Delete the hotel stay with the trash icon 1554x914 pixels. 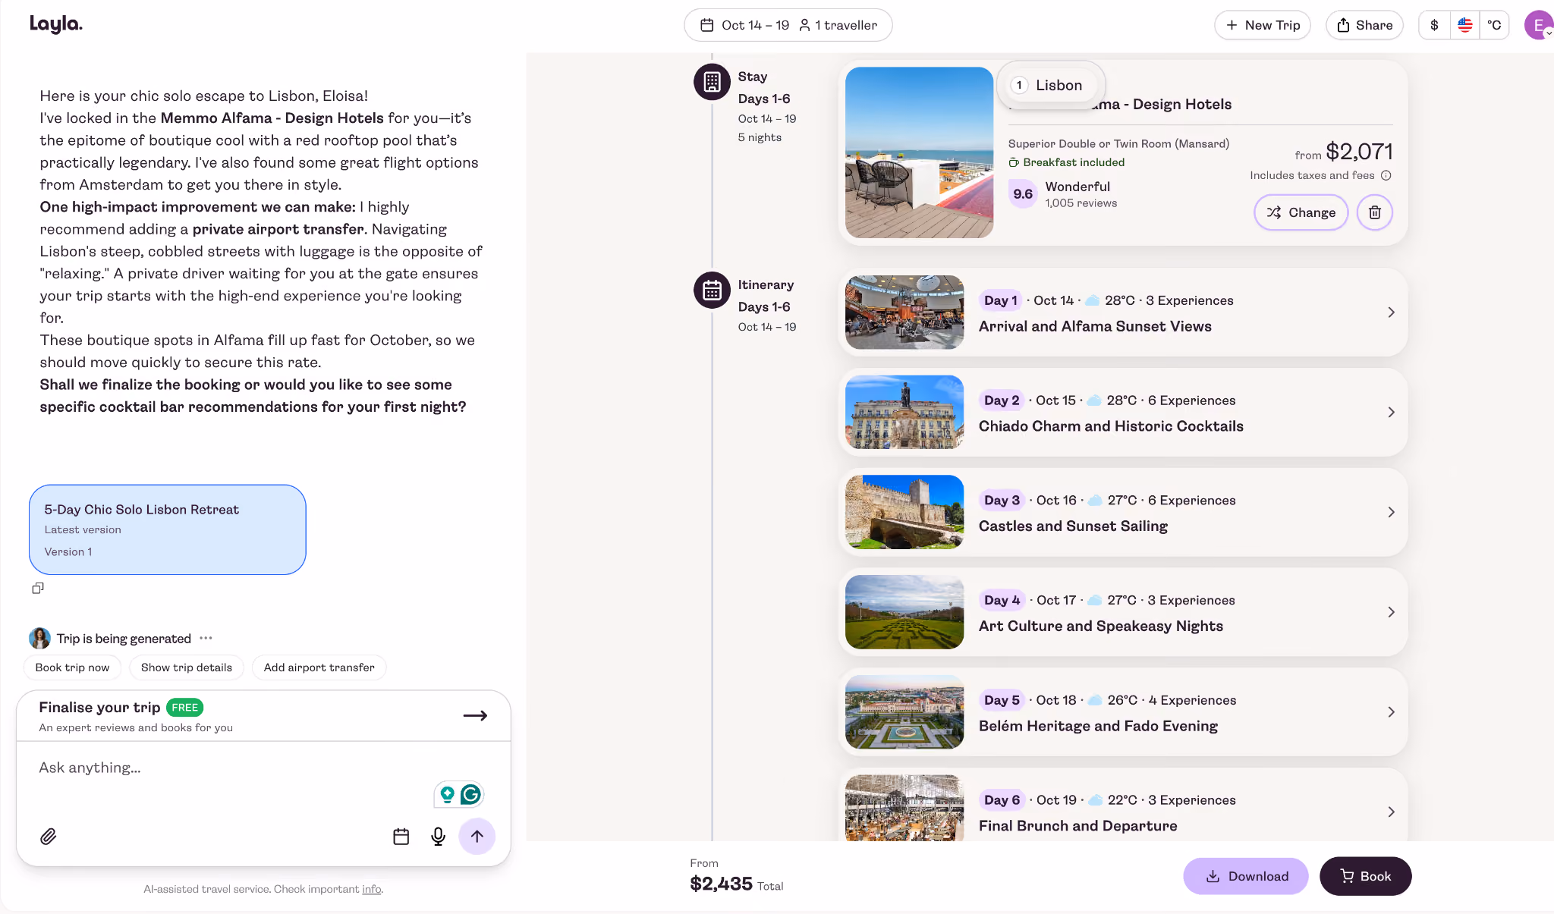(x=1374, y=212)
